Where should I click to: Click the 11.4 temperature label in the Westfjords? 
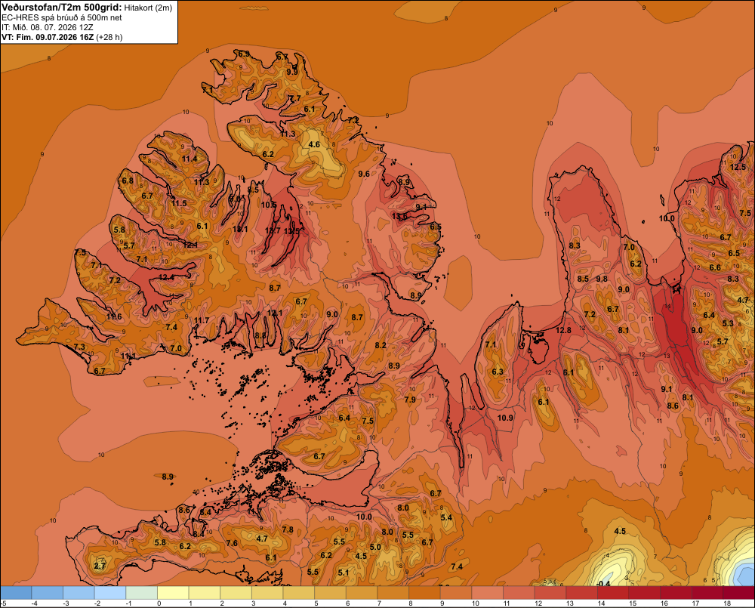190,159
